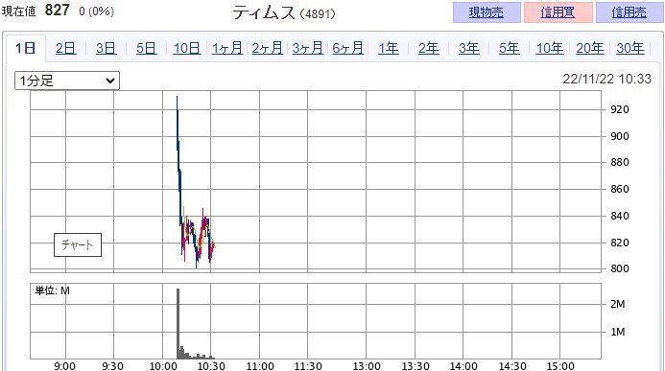Click the 11:30 time axis label
This screenshot has width=665, height=371.
308,366
